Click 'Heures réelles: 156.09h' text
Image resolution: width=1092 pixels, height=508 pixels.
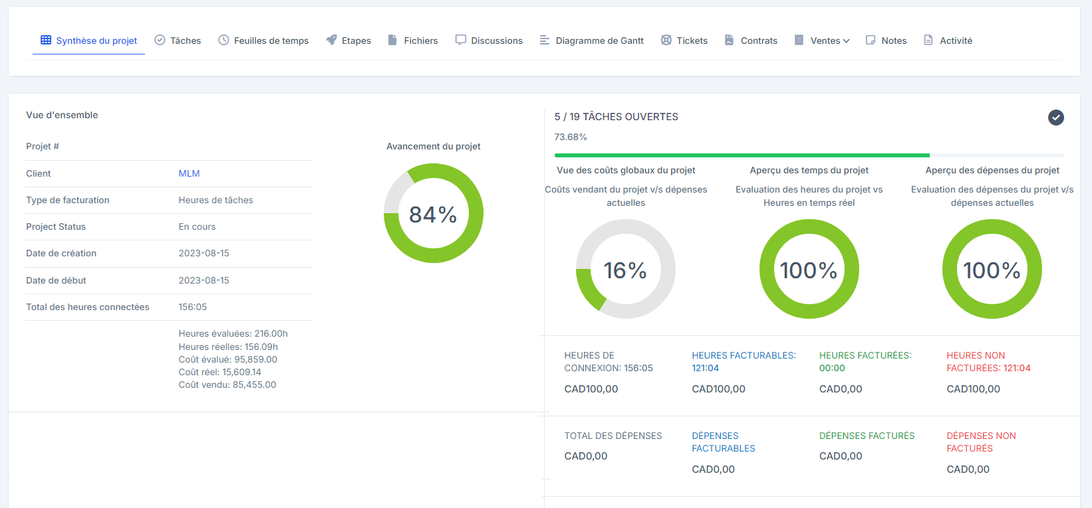pyautogui.click(x=228, y=347)
